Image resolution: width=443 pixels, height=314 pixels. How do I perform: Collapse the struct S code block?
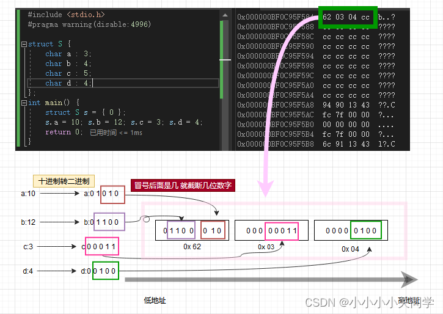[x=24, y=45]
